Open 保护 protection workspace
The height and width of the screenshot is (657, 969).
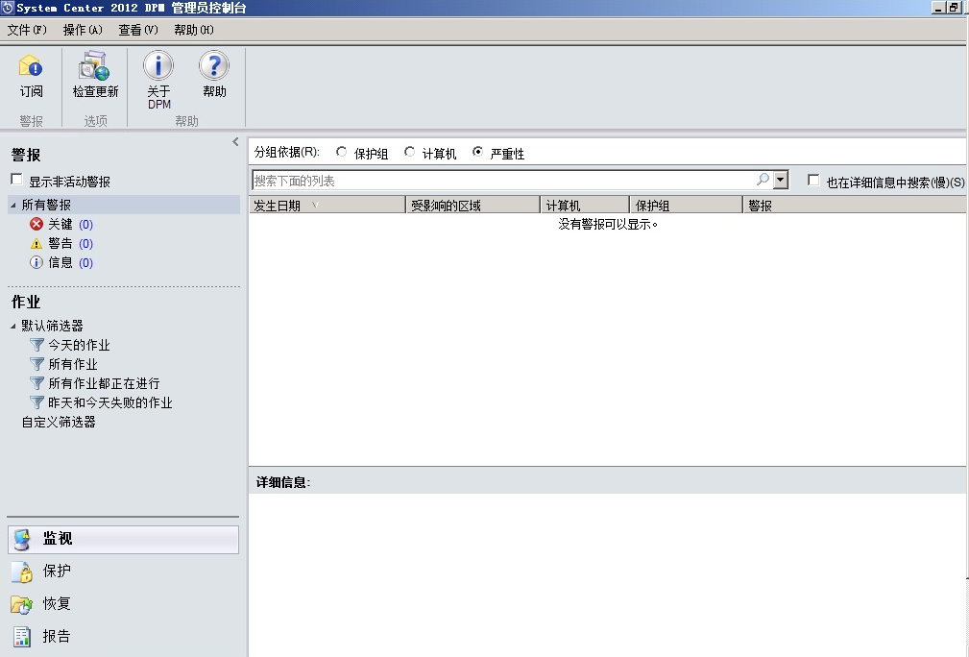(x=123, y=572)
